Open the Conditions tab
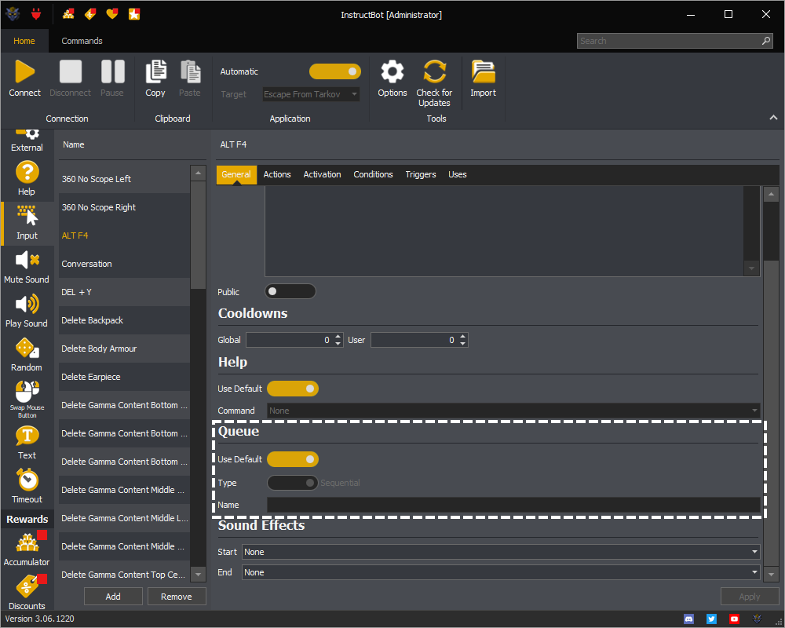 [x=373, y=174]
